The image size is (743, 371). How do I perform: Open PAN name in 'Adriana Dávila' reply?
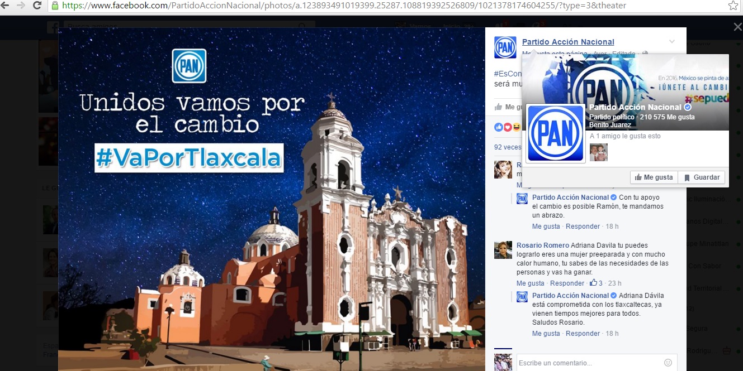point(570,296)
